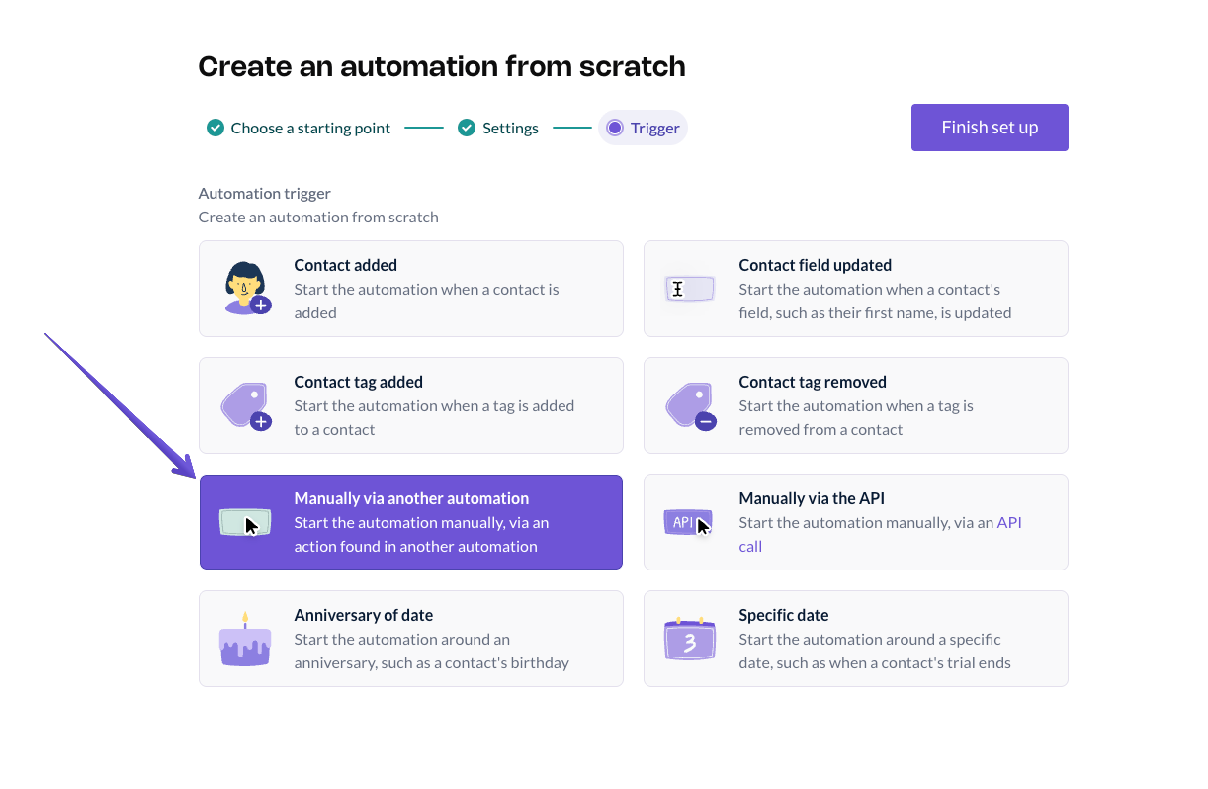The height and width of the screenshot is (789, 1208).
Task: Click the tag icon with minus badge
Action: click(x=690, y=406)
